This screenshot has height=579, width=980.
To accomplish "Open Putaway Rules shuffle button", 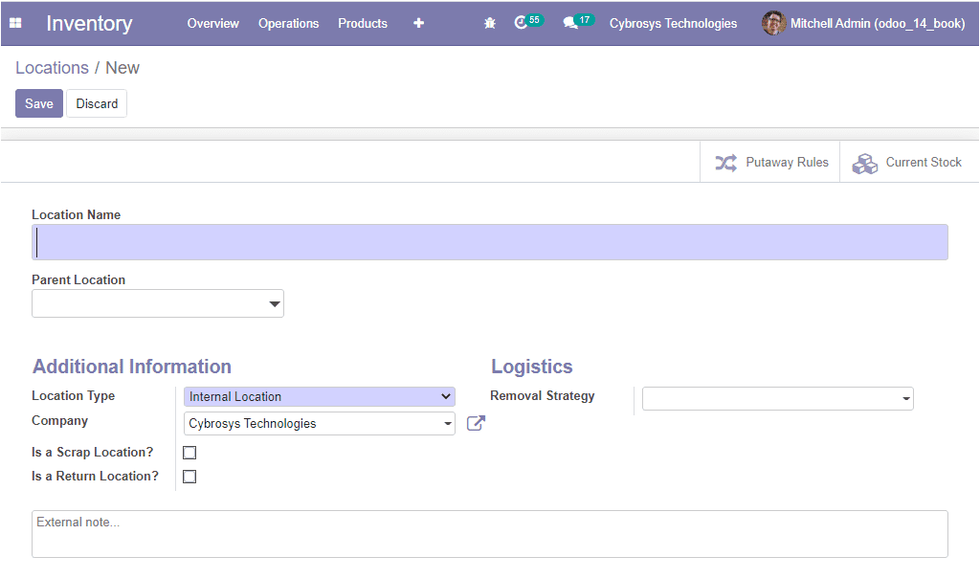I will click(771, 163).
